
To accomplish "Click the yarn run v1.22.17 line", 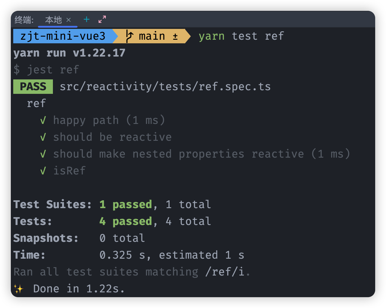I will click(x=69, y=53).
